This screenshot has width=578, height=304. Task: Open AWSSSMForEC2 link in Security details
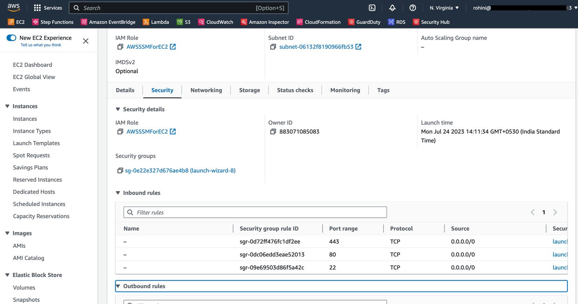point(151,132)
